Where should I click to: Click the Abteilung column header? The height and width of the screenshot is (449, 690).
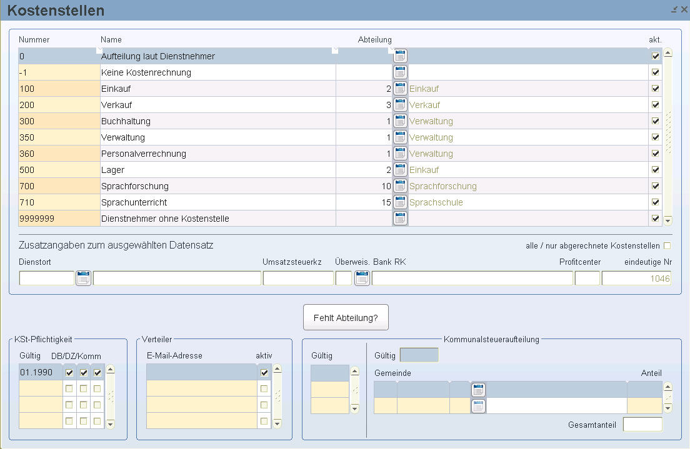374,39
